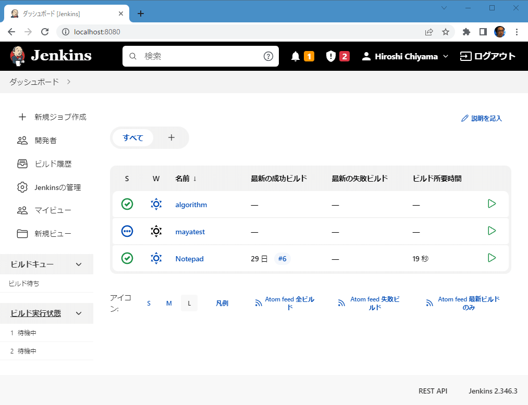Expand the ダッシュボード breadcrumb chevron
Image resolution: width=528 pixels, height=405 pixels.
(x=69, y=82)
